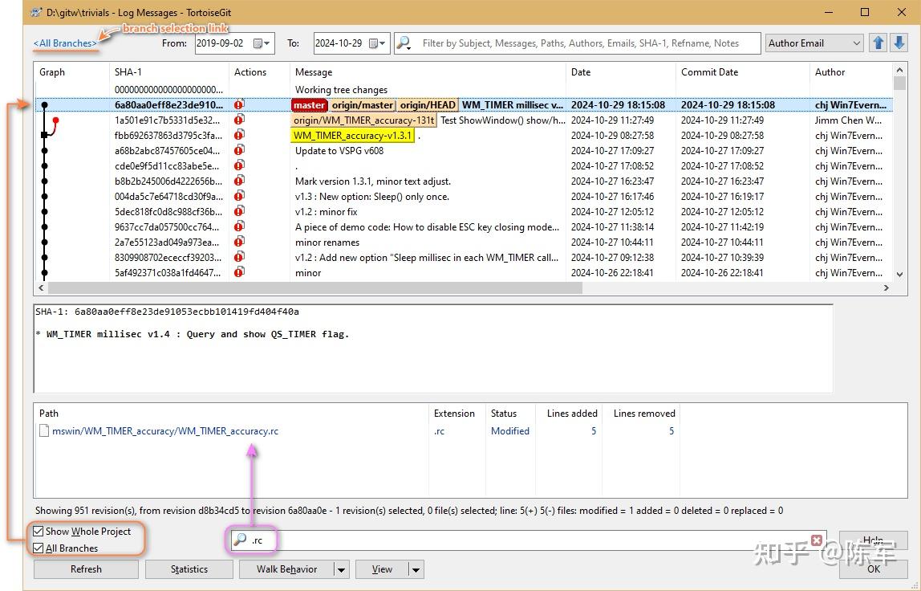
Task: Expand the Author Email filter combo box
Action: click(856, 43)
